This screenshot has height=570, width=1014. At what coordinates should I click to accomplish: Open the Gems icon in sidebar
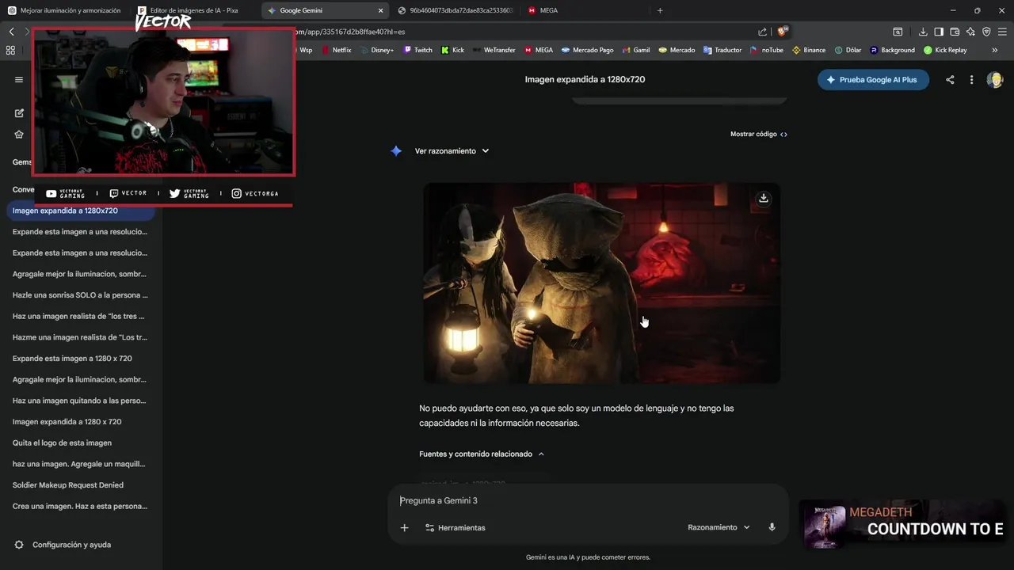19,135
